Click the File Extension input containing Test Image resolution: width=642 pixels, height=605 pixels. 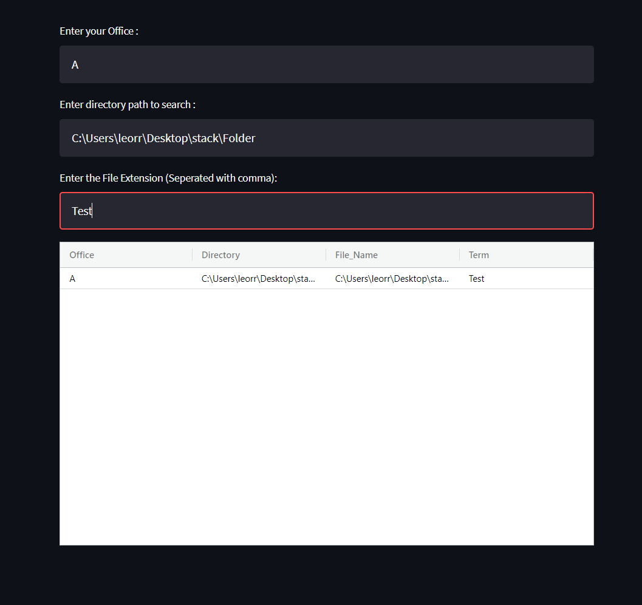326,211
